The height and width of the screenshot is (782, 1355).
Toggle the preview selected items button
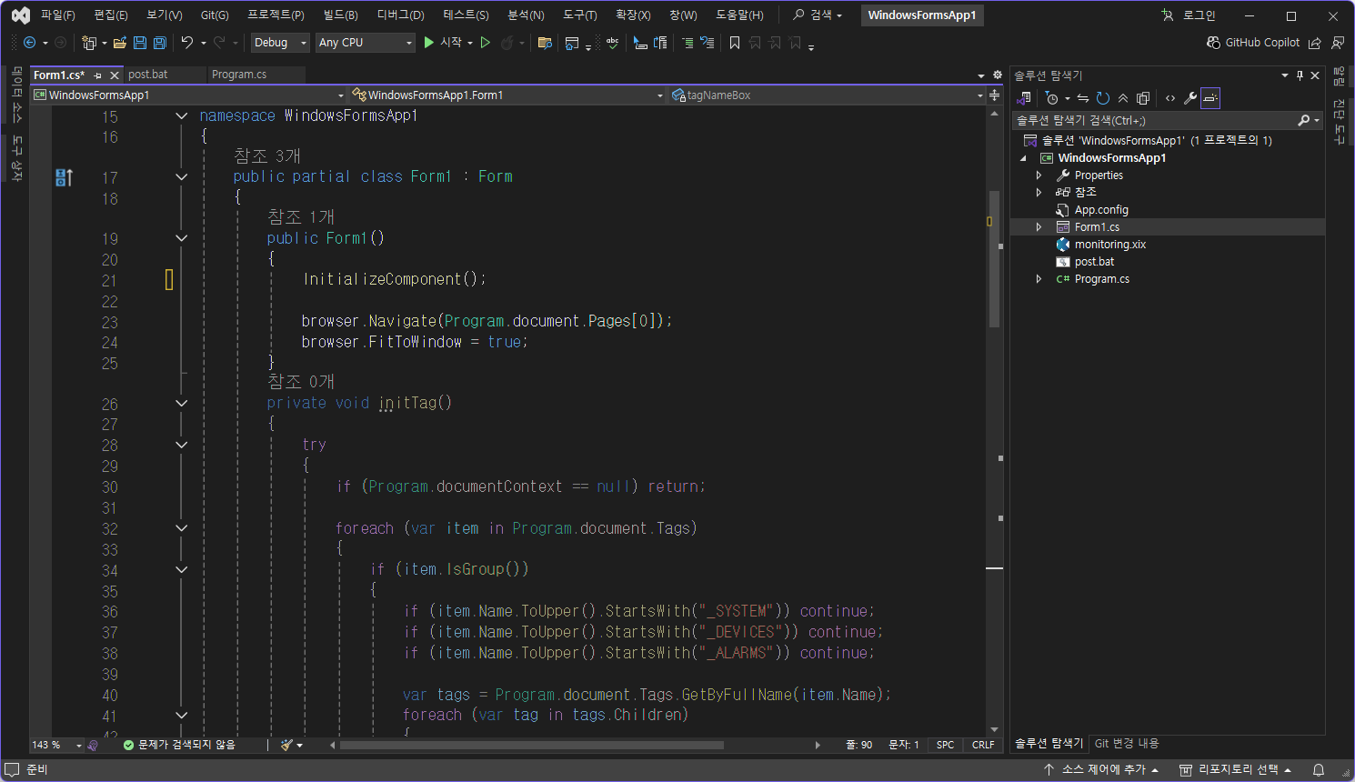[1209, 98]
